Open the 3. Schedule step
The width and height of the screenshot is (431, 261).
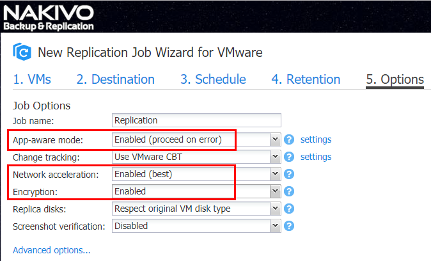tap(213, 79)
